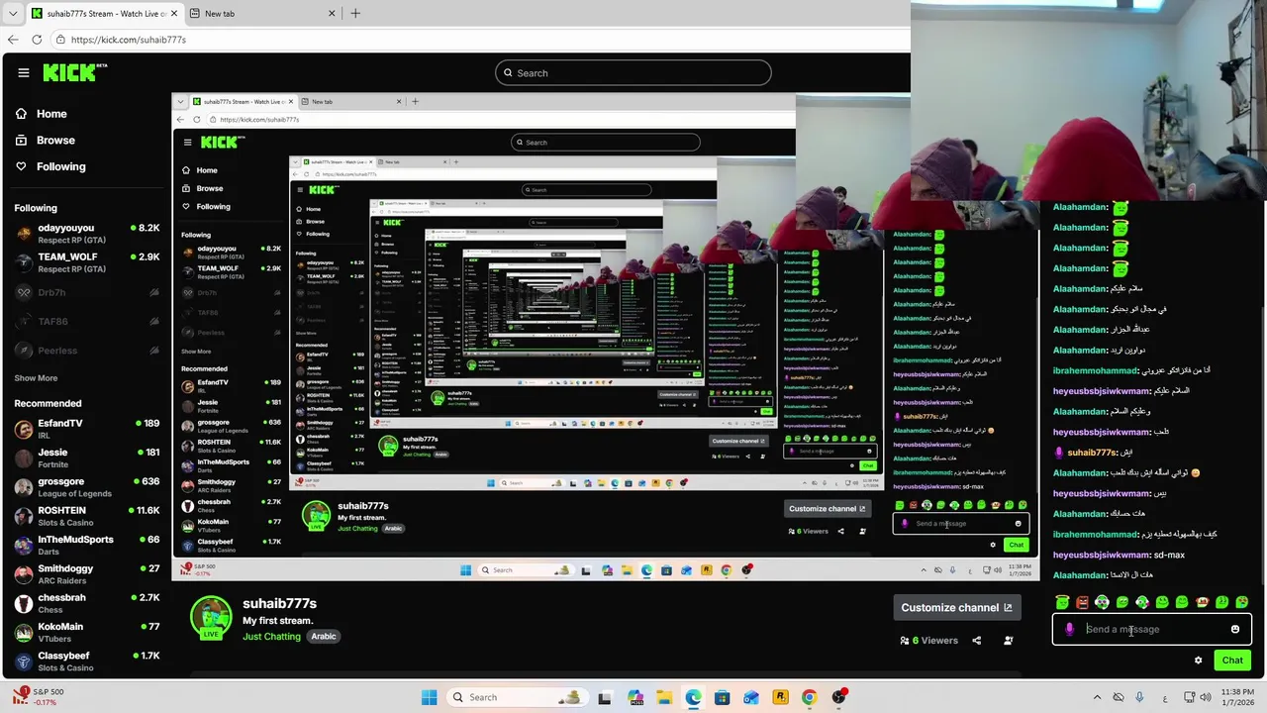
Task: Open ROSHTEIN recommended channel
Action: click(87, 516)
